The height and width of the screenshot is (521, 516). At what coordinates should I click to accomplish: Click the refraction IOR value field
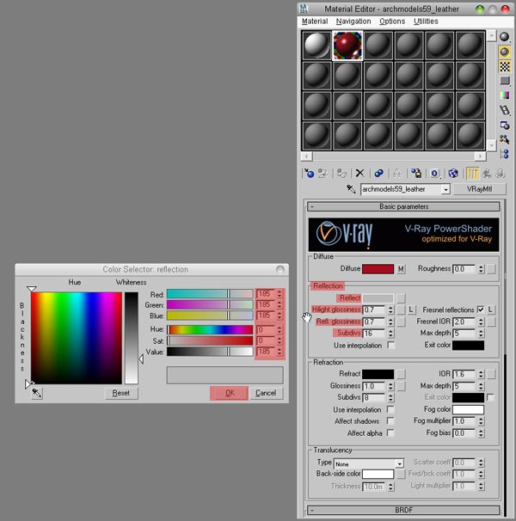pos(464,374)
